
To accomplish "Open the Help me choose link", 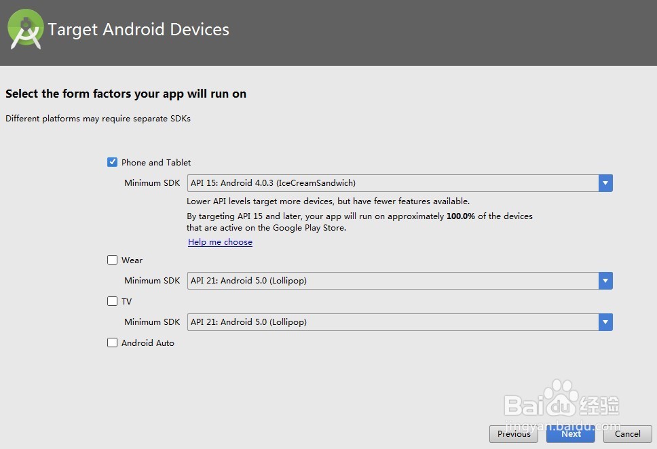I will click(220, 241).
